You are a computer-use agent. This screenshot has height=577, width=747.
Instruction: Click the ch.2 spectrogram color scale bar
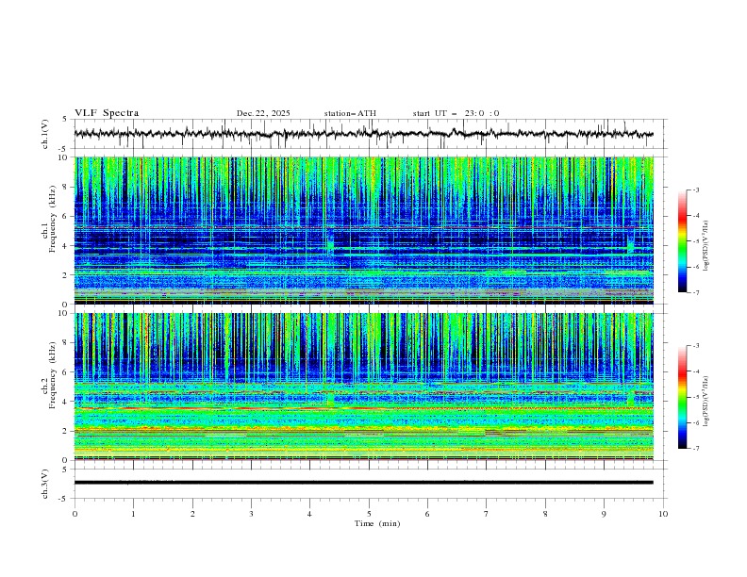tap(682, 397)
